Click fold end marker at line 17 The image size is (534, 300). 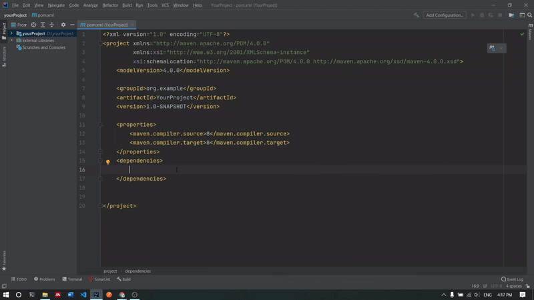[x=100, y=179]
